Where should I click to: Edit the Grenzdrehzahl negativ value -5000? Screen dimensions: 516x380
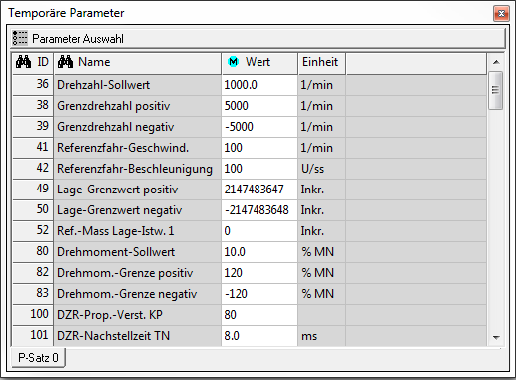point(259,127)
